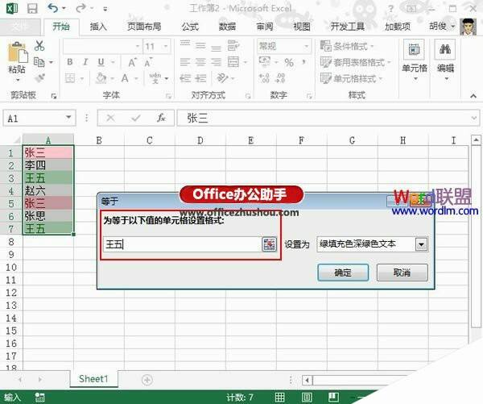
Task: Click the phonetic guide wén icon
Action: [155, 78]
